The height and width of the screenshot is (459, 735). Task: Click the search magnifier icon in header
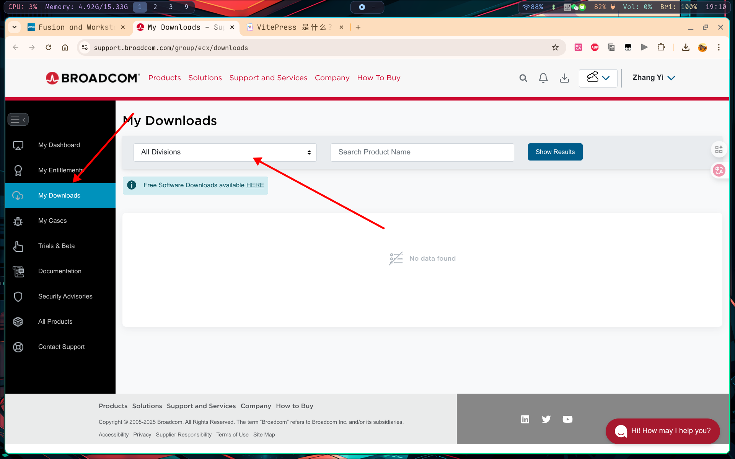pos(523,78)
